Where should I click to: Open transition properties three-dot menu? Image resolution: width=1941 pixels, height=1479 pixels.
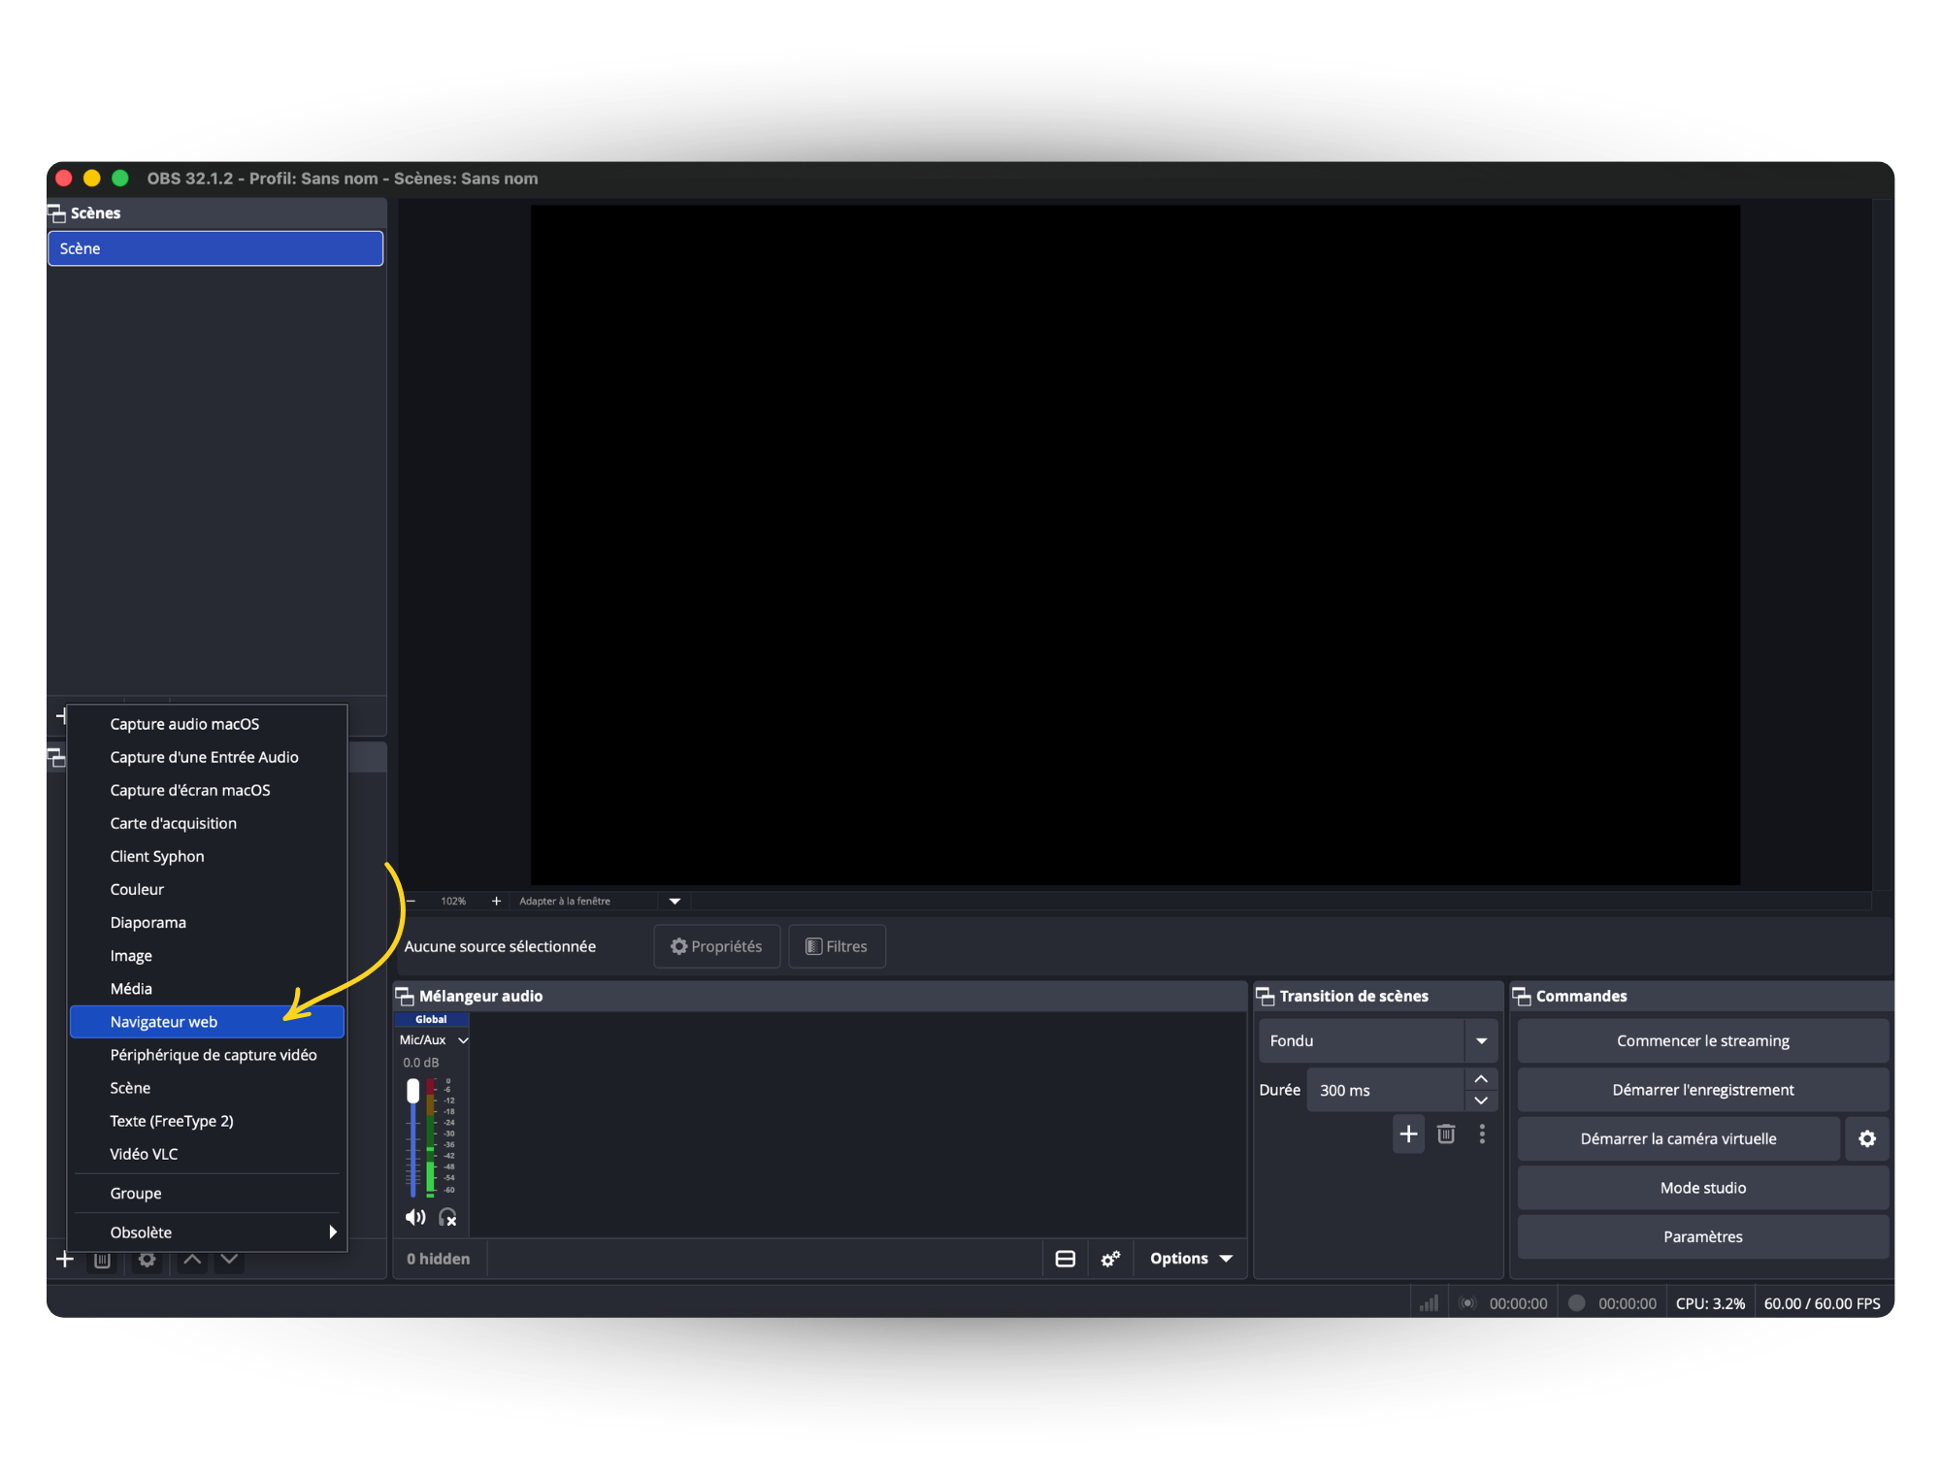1482,1134
